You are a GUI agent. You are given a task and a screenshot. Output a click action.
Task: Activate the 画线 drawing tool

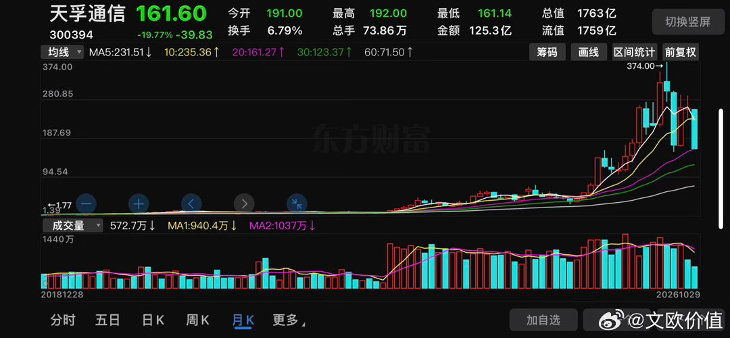[x=589, y=52]
